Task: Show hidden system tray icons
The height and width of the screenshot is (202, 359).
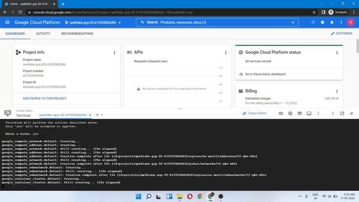Action: [x=300, y=196]
